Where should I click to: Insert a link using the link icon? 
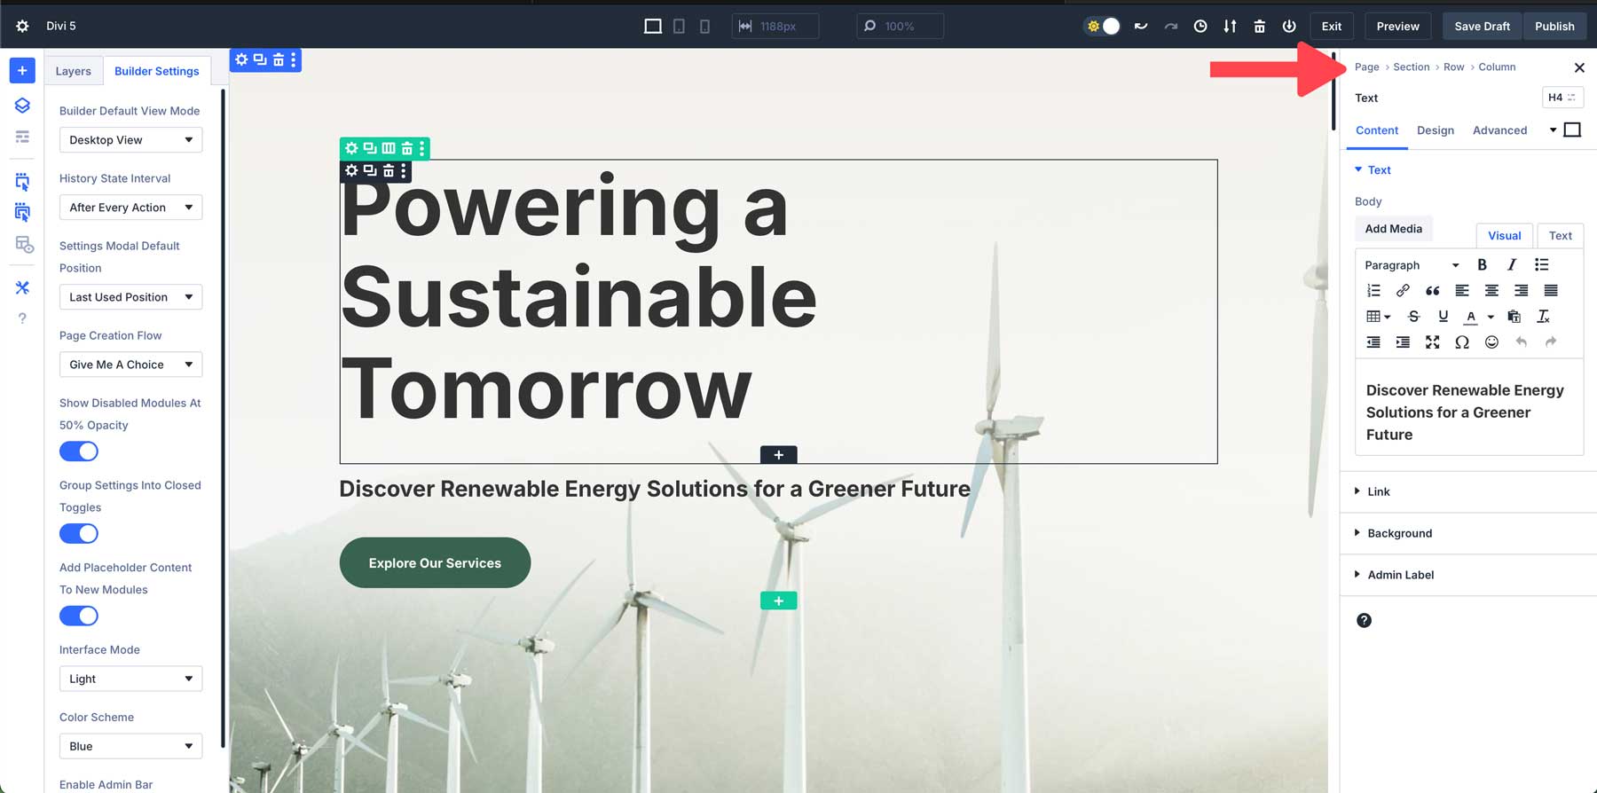point(1403,290)
